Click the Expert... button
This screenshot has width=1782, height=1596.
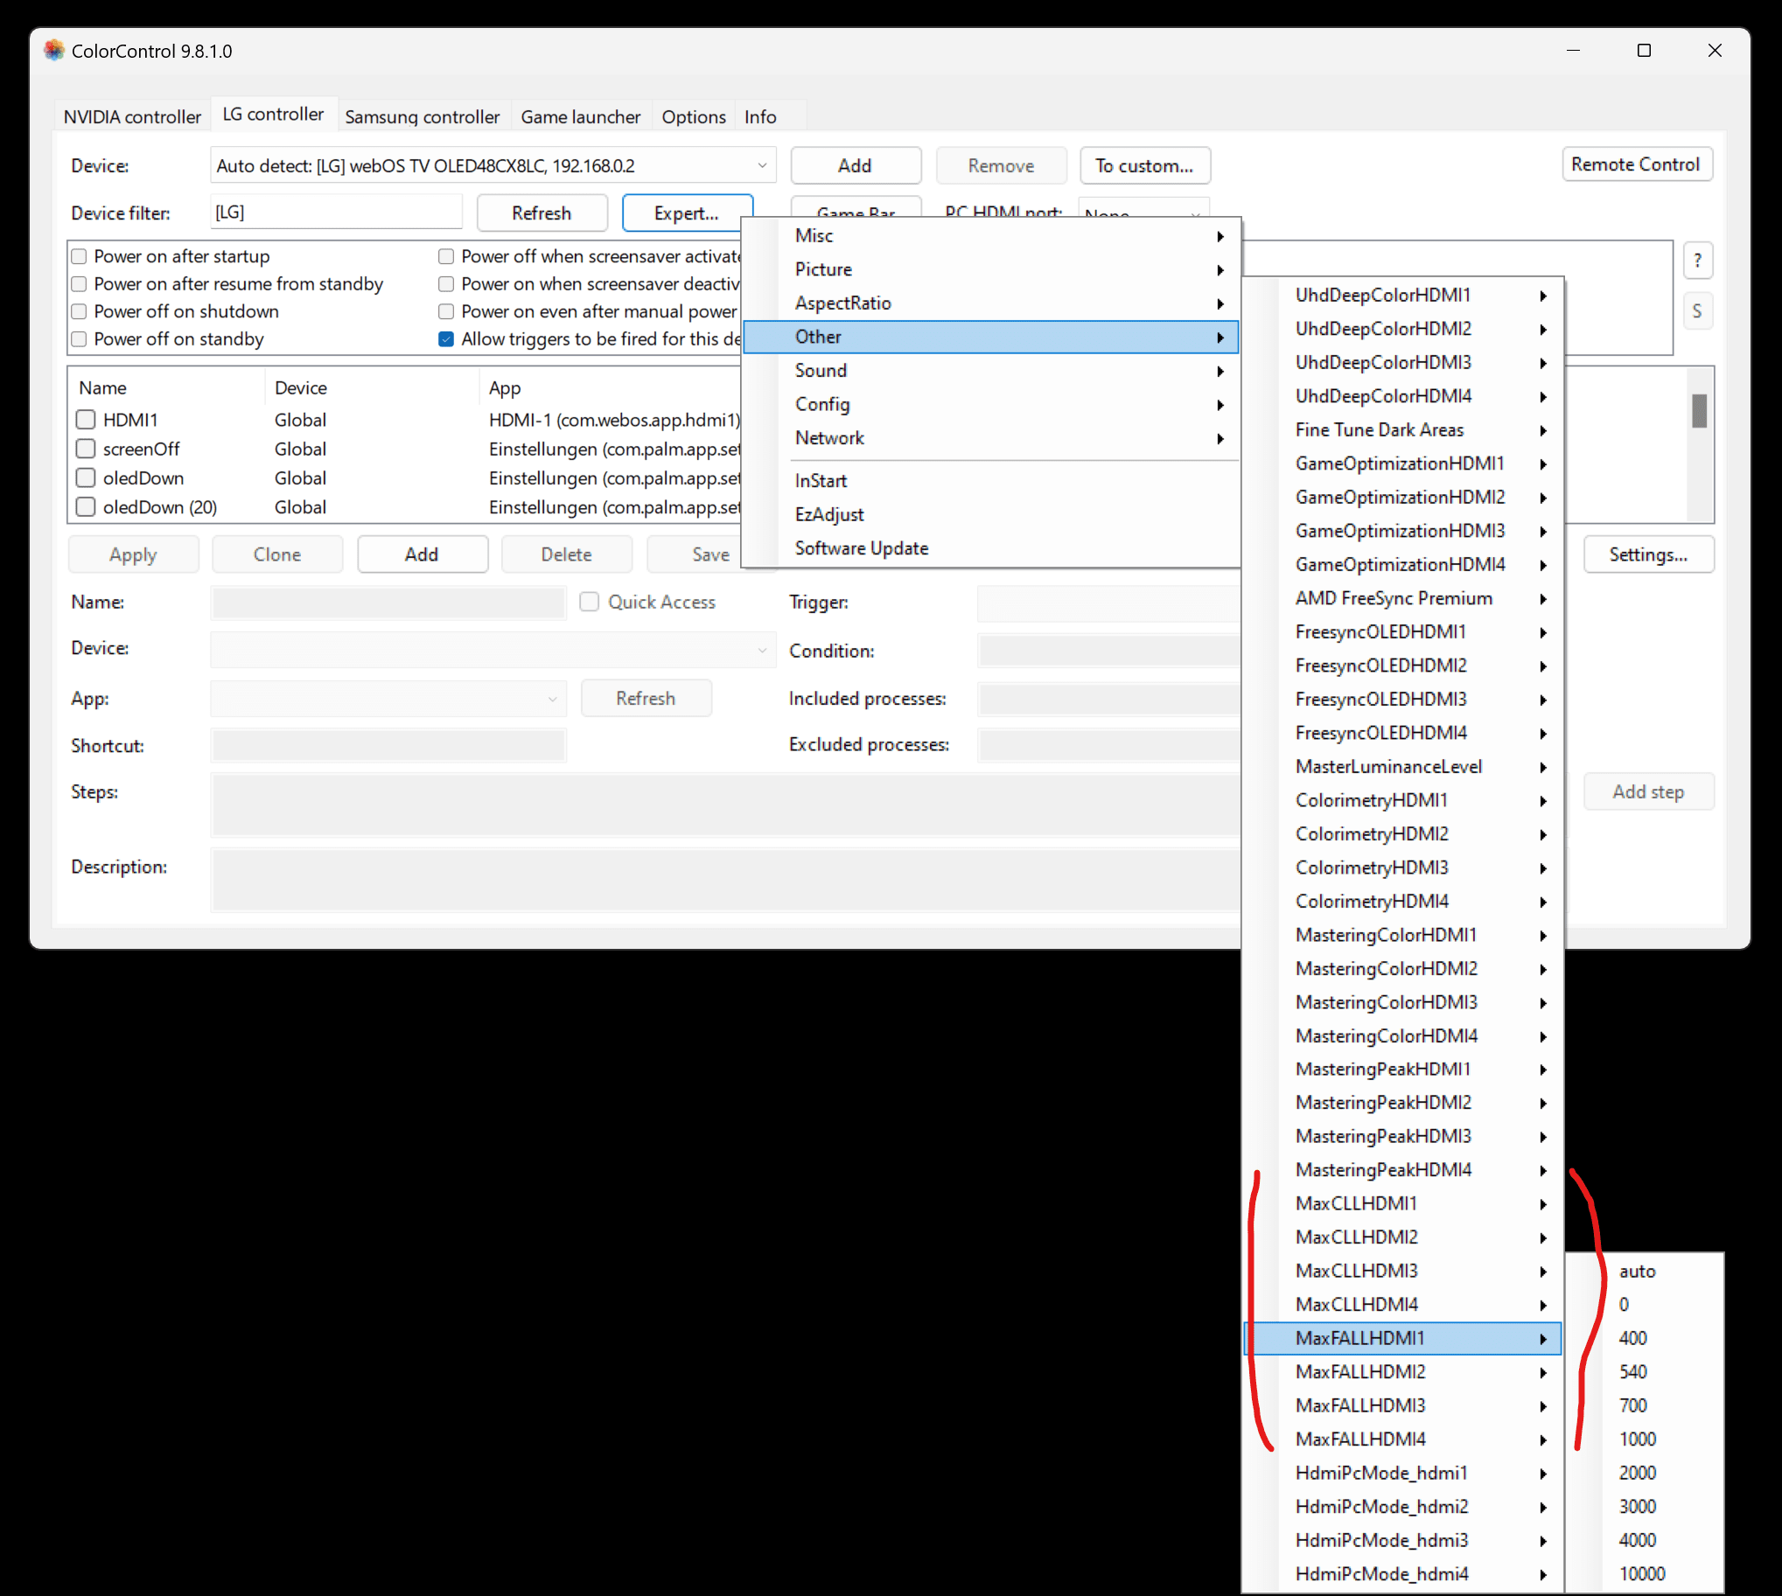687,213
